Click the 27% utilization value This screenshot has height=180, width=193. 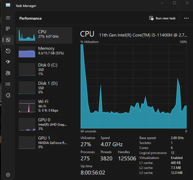86,144
